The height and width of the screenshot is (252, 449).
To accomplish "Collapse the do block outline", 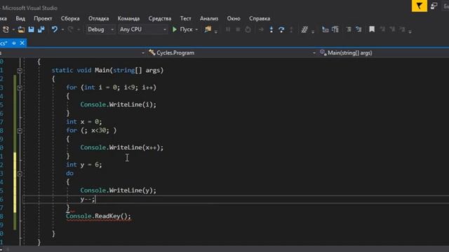I will pos(20,174).
